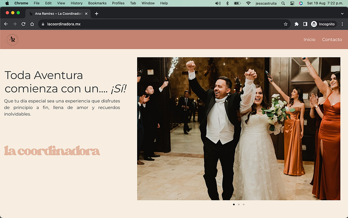Screen dimensions: 348x218
Task: Open the Inicio navigation link
Action: pyautogui.click(x=309, y=40)
